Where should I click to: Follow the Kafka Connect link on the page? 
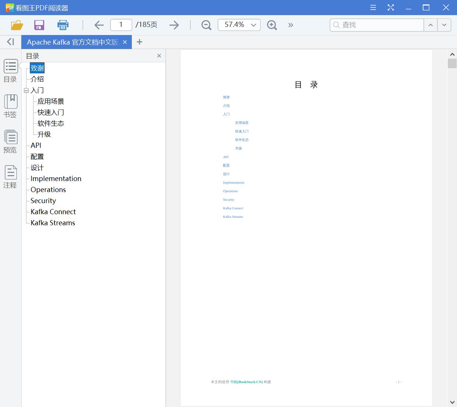(x=233, y=208)
